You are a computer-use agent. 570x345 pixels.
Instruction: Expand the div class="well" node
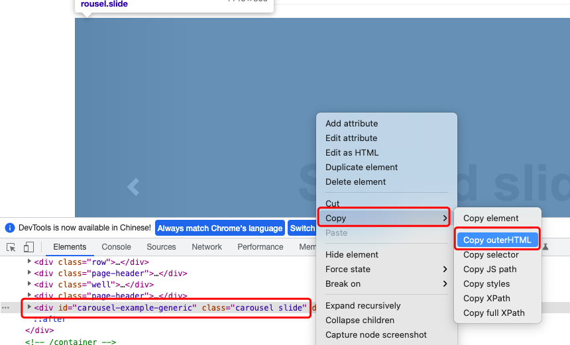point(29,284)
